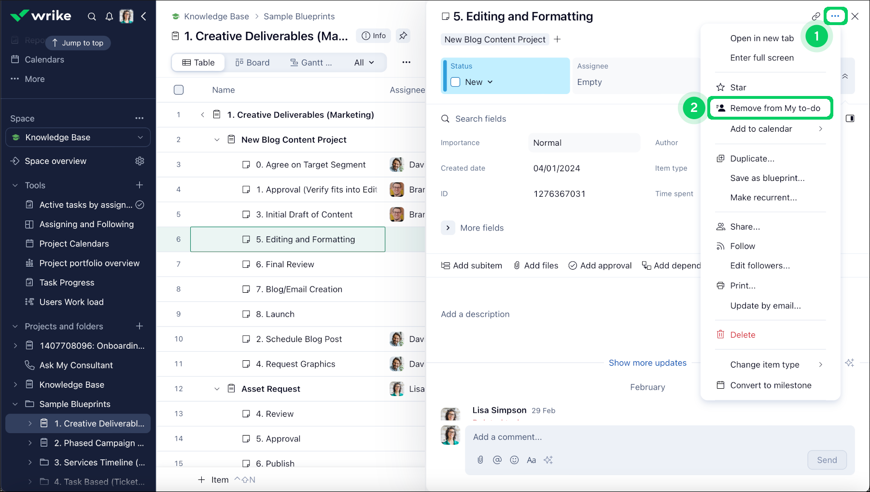Attach a file to the comment
The height and width of the screenshot is (492, 870).
pyautogui.click(x=480, y=460)
